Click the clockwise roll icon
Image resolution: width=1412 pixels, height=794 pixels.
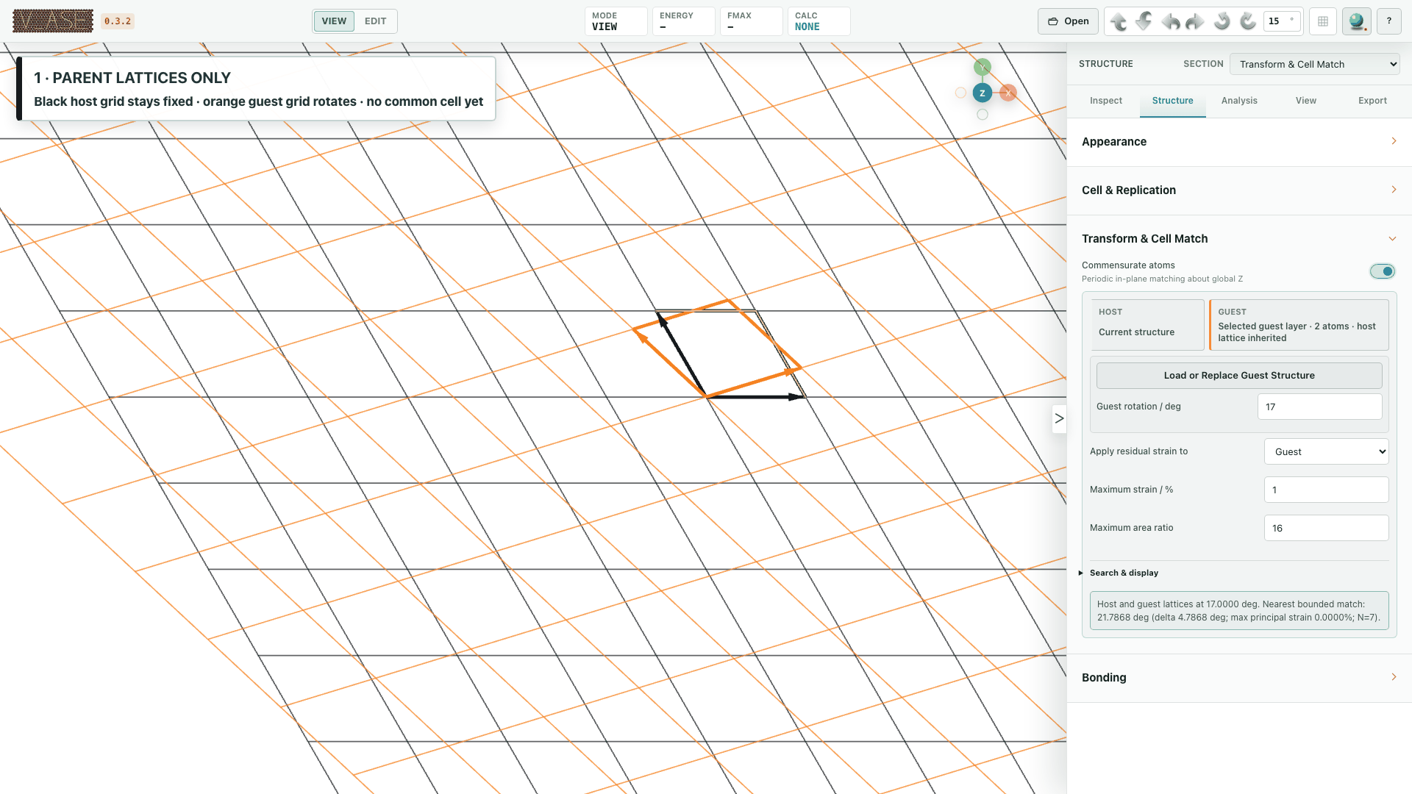[1247, 21]
